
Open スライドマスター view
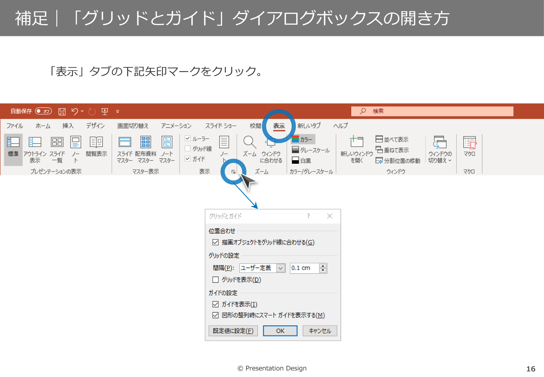point(125,149)
